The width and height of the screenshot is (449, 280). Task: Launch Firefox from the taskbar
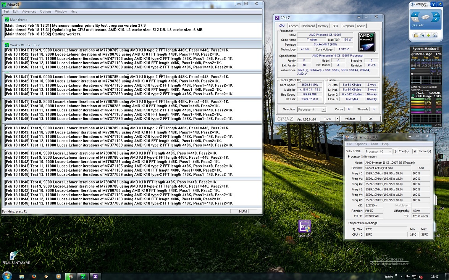pos(34,276)
